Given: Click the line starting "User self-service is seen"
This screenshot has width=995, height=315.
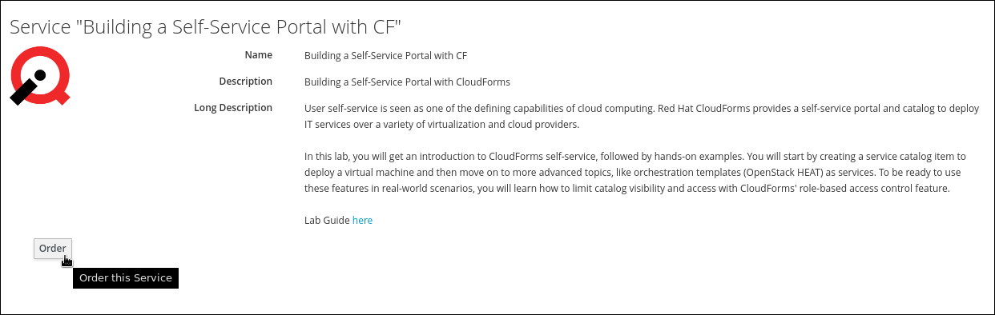Looking at the screenshot, I should pos(642,109).
